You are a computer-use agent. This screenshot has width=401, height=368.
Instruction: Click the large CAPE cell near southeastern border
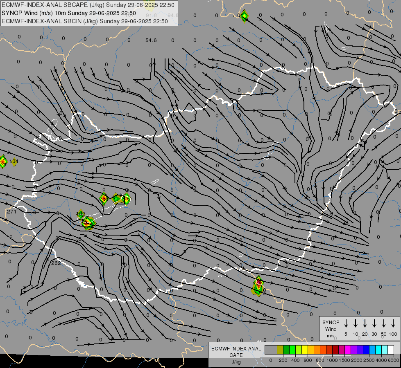pos(258,286)
